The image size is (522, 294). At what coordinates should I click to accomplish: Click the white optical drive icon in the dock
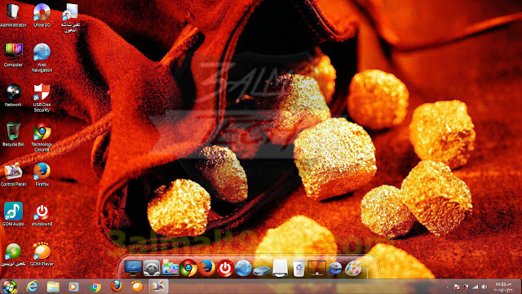pyautogui.click(x=280, y=268)
